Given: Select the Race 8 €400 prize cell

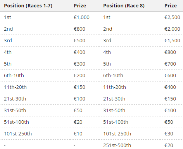Looking at the screenshot, I should 170,87.
